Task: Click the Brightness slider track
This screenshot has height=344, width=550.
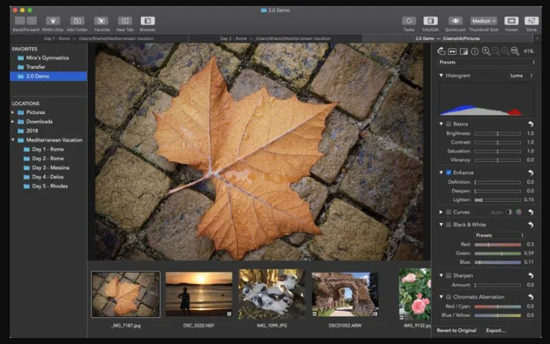Action: pyautogui.click(x=498, y=134)
